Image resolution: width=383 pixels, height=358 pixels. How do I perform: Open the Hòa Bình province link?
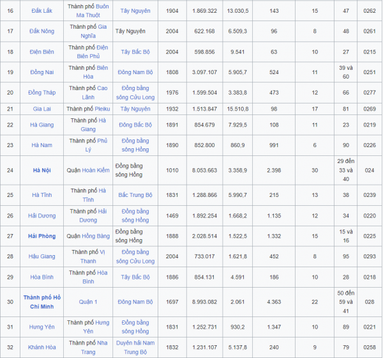point(41,277)
